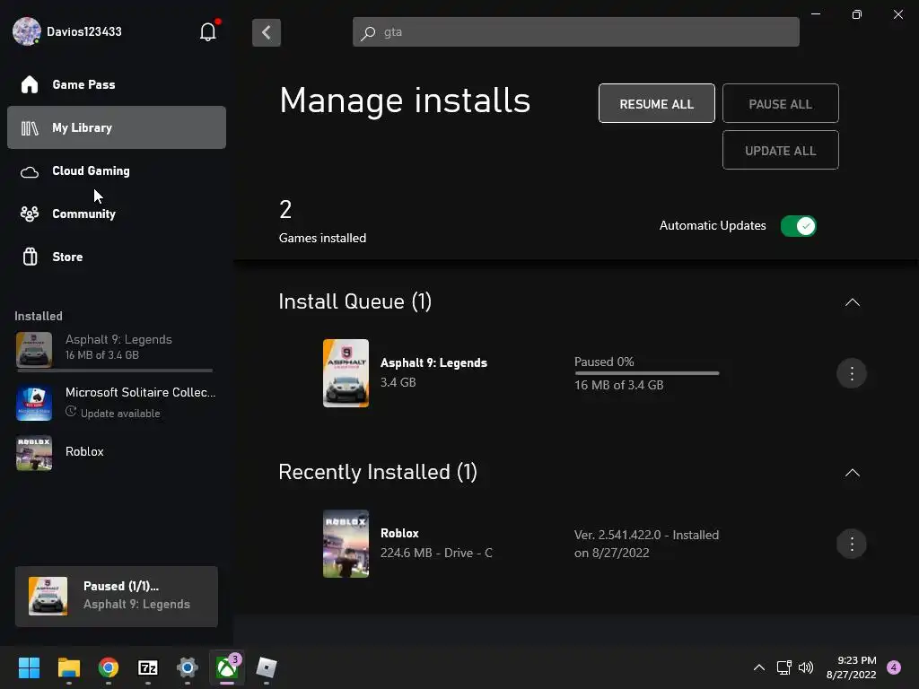This screenshot has height=689, width=919.
Task: Click the '224.6 MB - Drive - C' text
Action: [436, 553]
